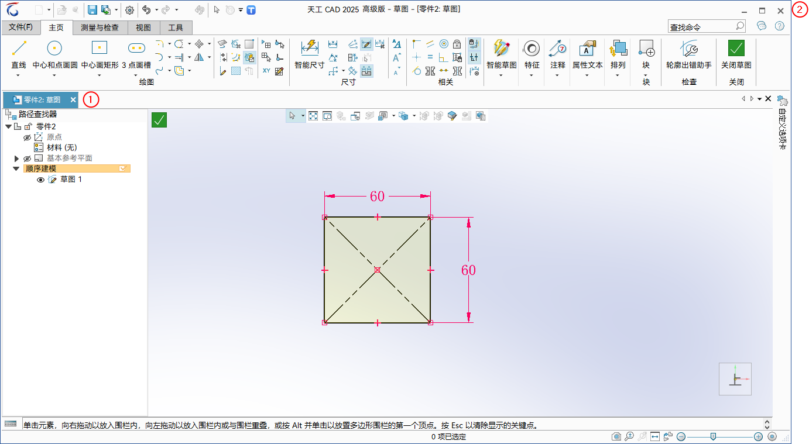
Task: Open the 特征 dropdown
Action: tap(532, 75)
